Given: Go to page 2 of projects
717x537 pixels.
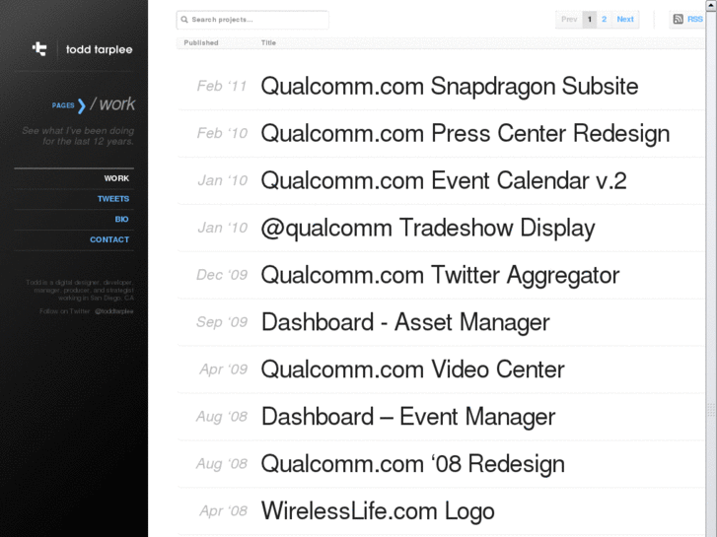Looking at the screenshot, I should pyautogui.click(x=604, y=19).
